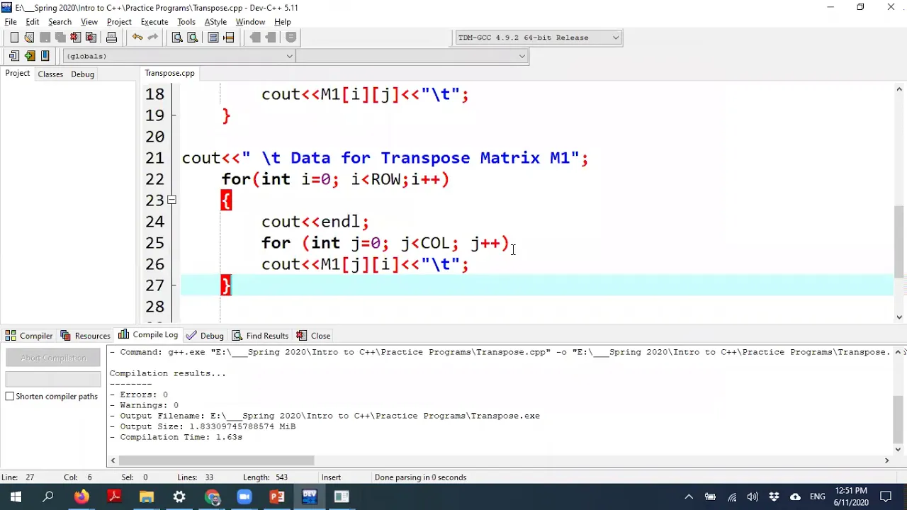Click the Open file toolbar icon
907x510 pixels.
(x=29, y=38)
